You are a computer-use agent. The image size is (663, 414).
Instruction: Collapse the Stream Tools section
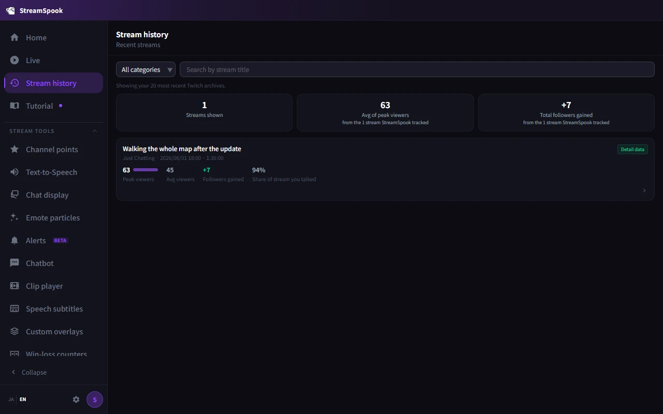[x=95, y=131]
